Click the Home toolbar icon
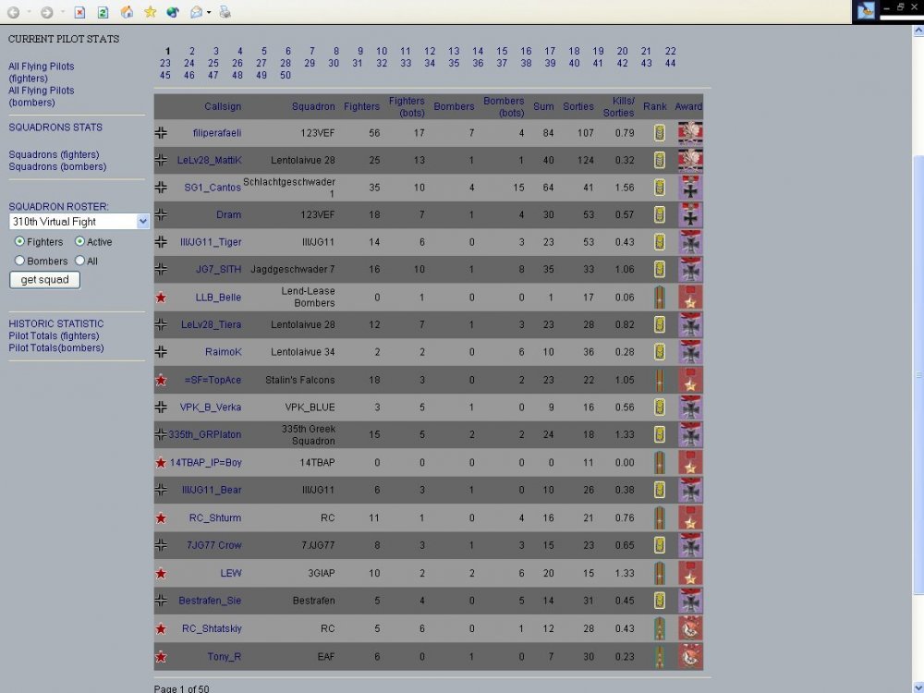This screenshot has width=924, height=693. [x=126, y=11]
